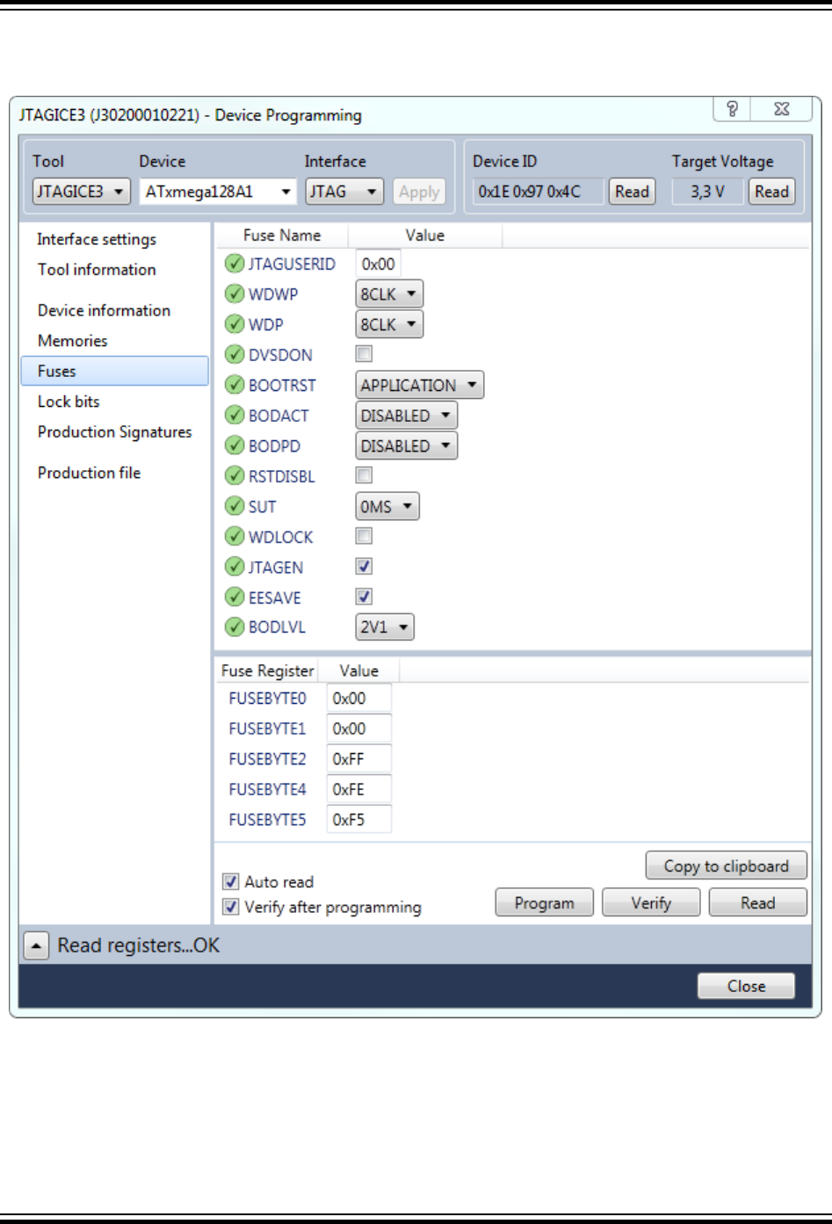Enable the DVSDON fuse checkbox
Image resolution: width=832 pixels, height=1224 pixels.
tap(364, 353)
